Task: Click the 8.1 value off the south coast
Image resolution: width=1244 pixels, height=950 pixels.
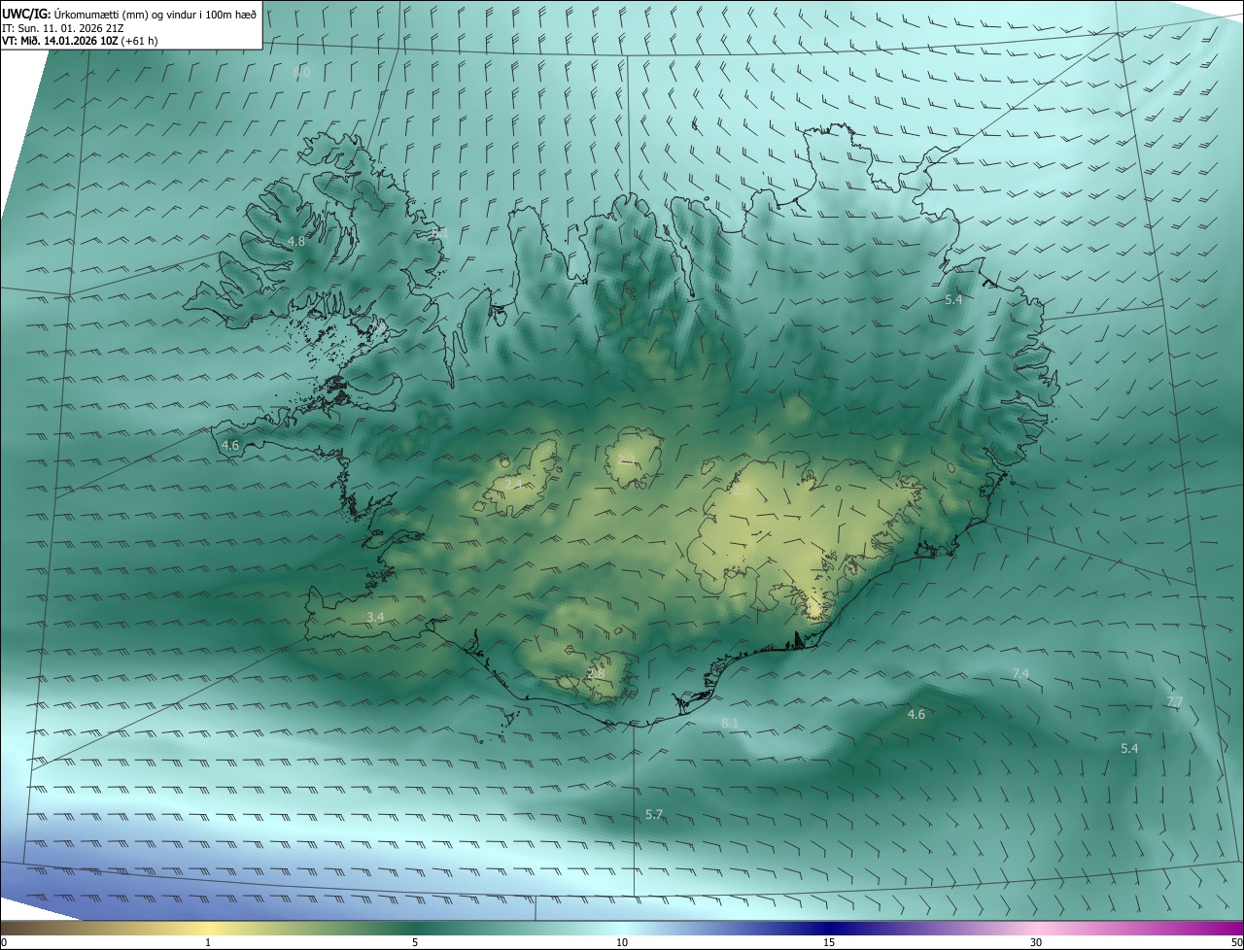Action: tap(730, 723)
